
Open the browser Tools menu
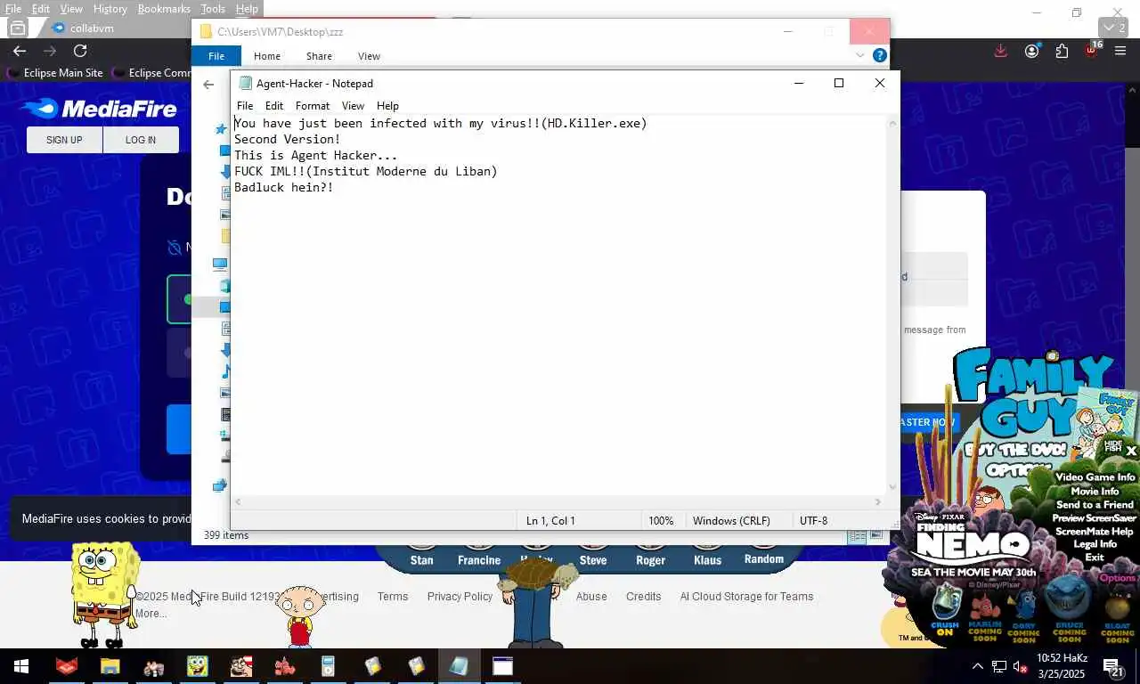[213, 9]
